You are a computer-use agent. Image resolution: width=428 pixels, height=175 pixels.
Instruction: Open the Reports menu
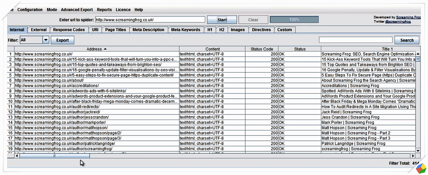(104, 10)
